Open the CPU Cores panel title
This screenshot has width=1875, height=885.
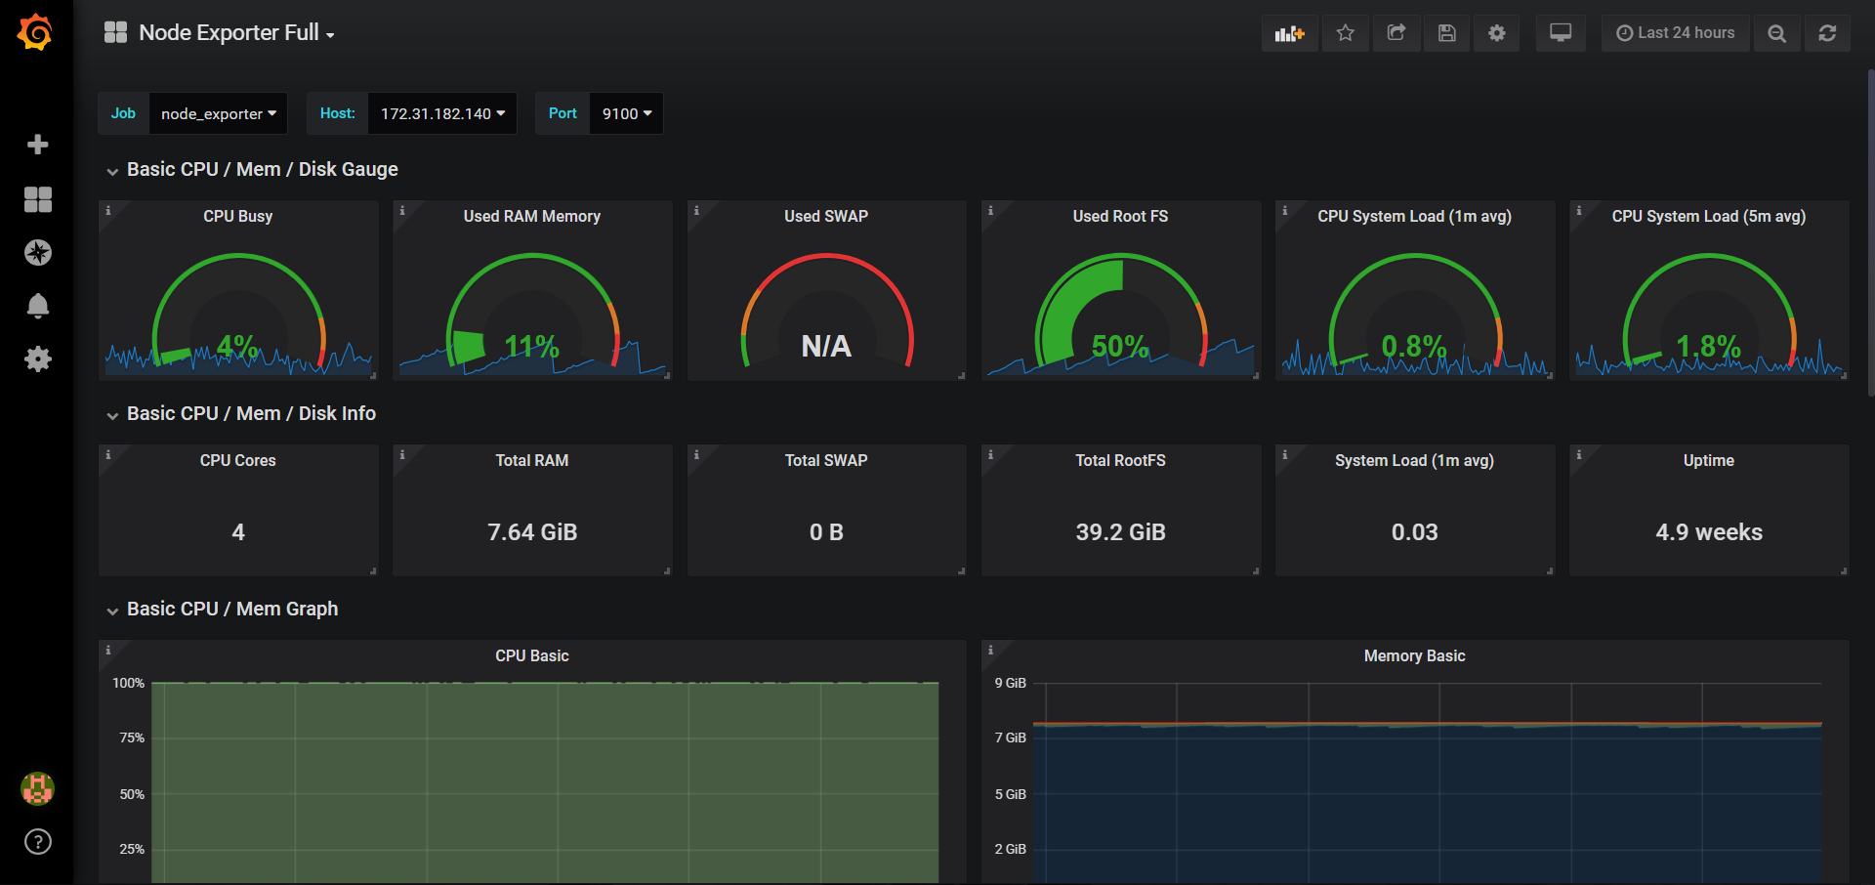[x=238, y=460]
